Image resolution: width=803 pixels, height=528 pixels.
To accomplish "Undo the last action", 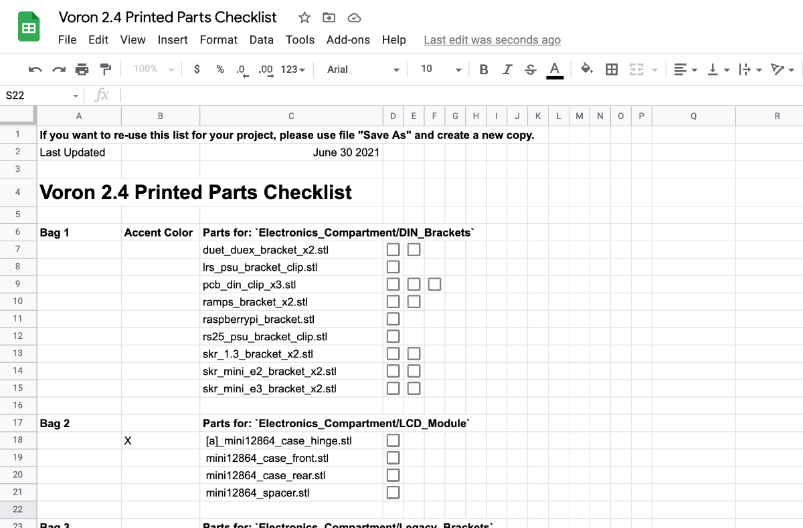I will [35, 70].
